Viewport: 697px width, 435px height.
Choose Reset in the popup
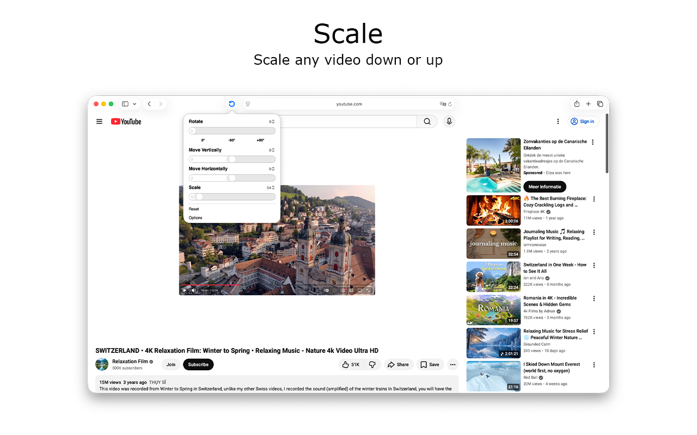tap(194, 209)
